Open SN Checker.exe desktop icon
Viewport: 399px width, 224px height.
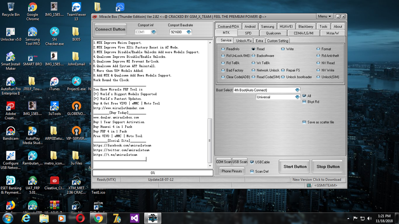(54, 36)
